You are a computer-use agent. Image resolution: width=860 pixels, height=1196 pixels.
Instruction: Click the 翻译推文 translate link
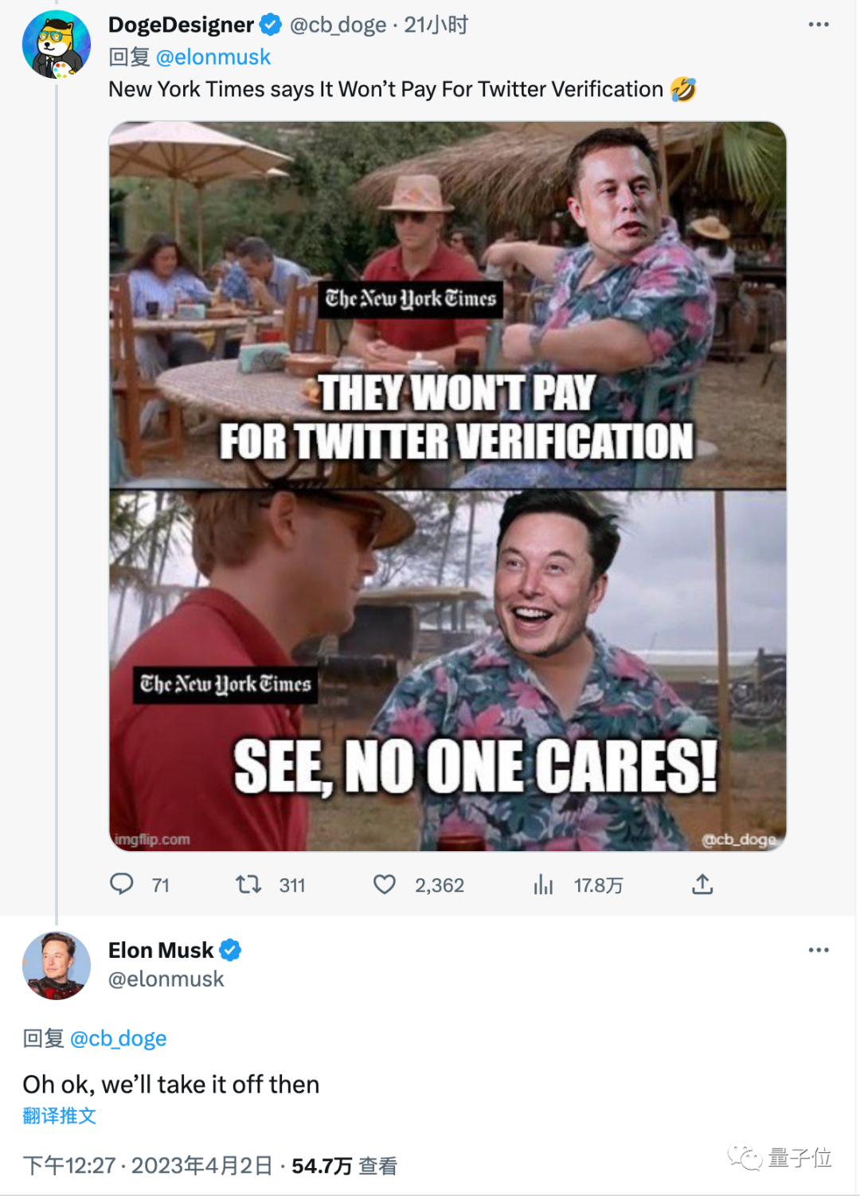tap(60, 1116)
